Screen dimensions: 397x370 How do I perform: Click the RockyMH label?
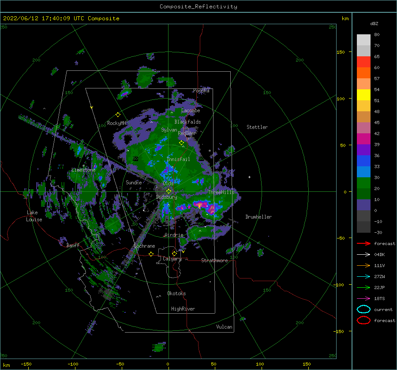116,123
